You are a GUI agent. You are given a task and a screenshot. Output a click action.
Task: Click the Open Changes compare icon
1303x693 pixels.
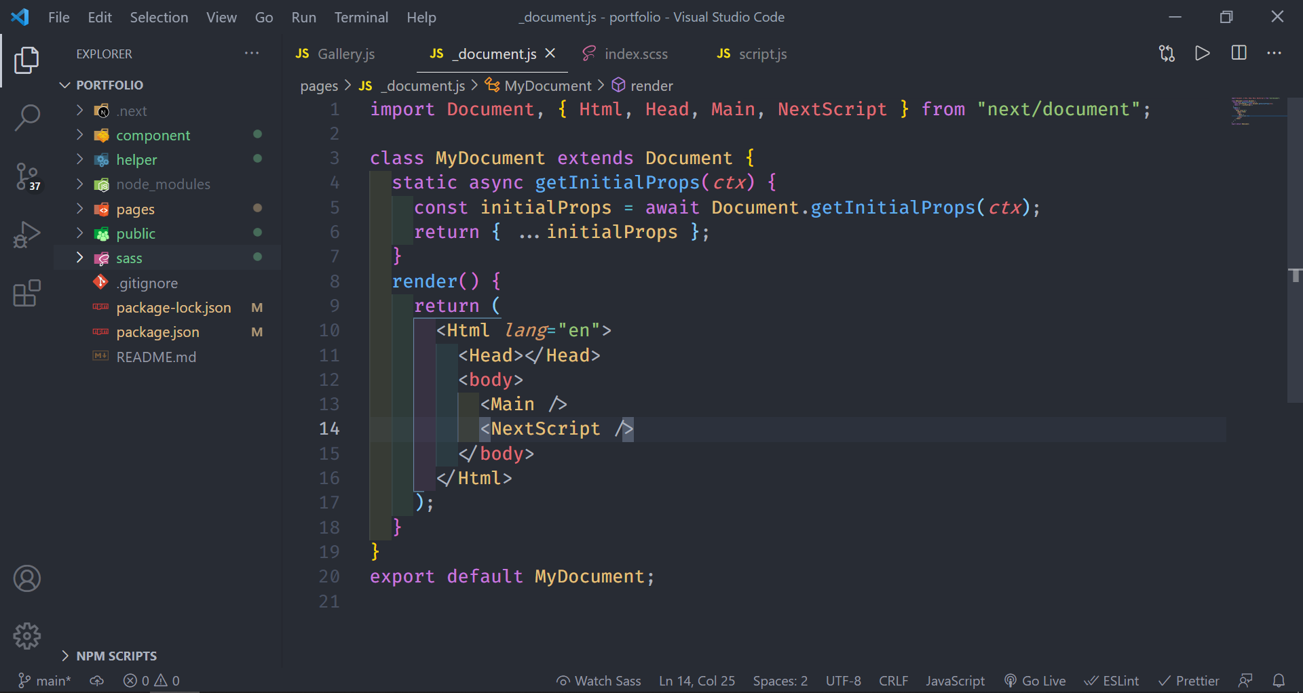tap(1167, 54)
